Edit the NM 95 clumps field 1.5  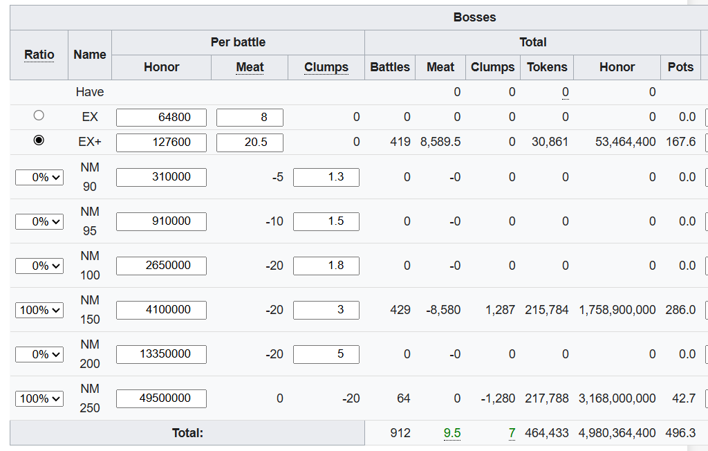326,221
